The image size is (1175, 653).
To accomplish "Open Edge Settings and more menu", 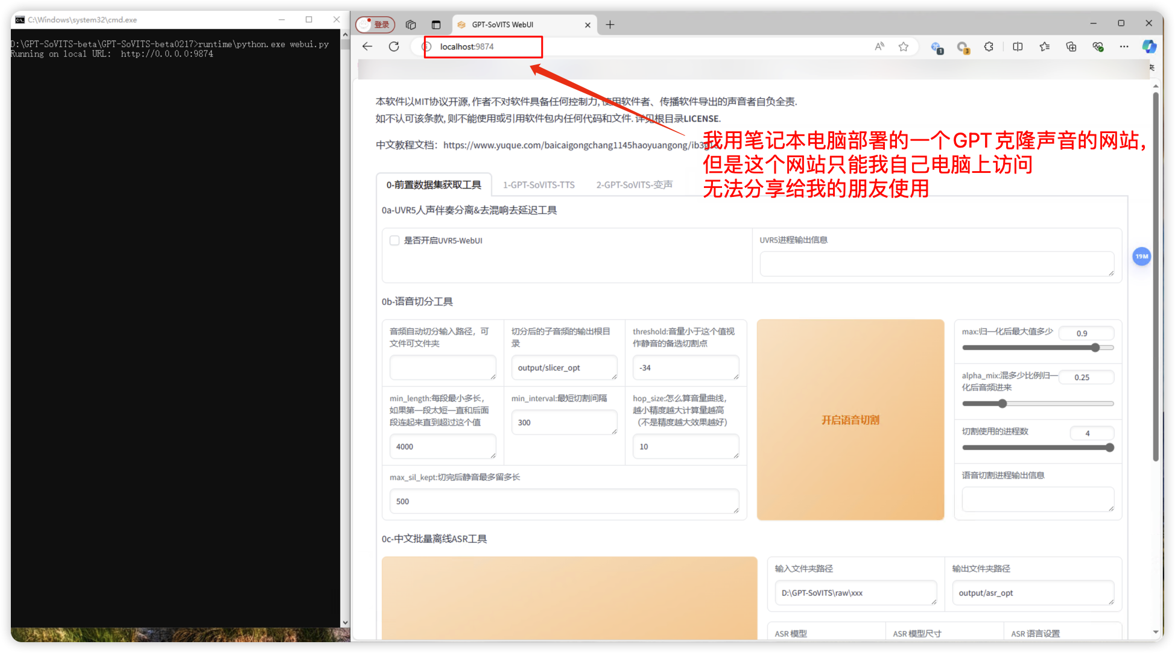I will pyautogui.click(x=1124, y=46).
